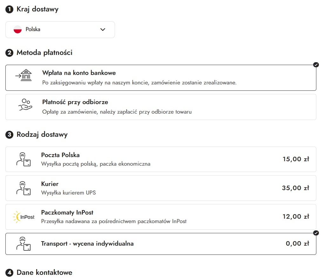
Task: Click the Poczta Polska courier icon
Action: [23, 159]
